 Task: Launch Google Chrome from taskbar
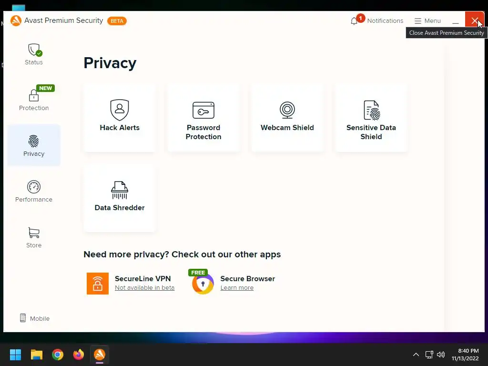pos(58,355)
